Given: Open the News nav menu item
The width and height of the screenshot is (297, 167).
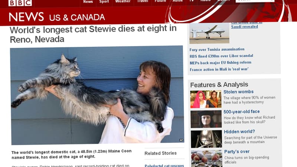Looking at the screenshot, I should click(x=88, y=2).
